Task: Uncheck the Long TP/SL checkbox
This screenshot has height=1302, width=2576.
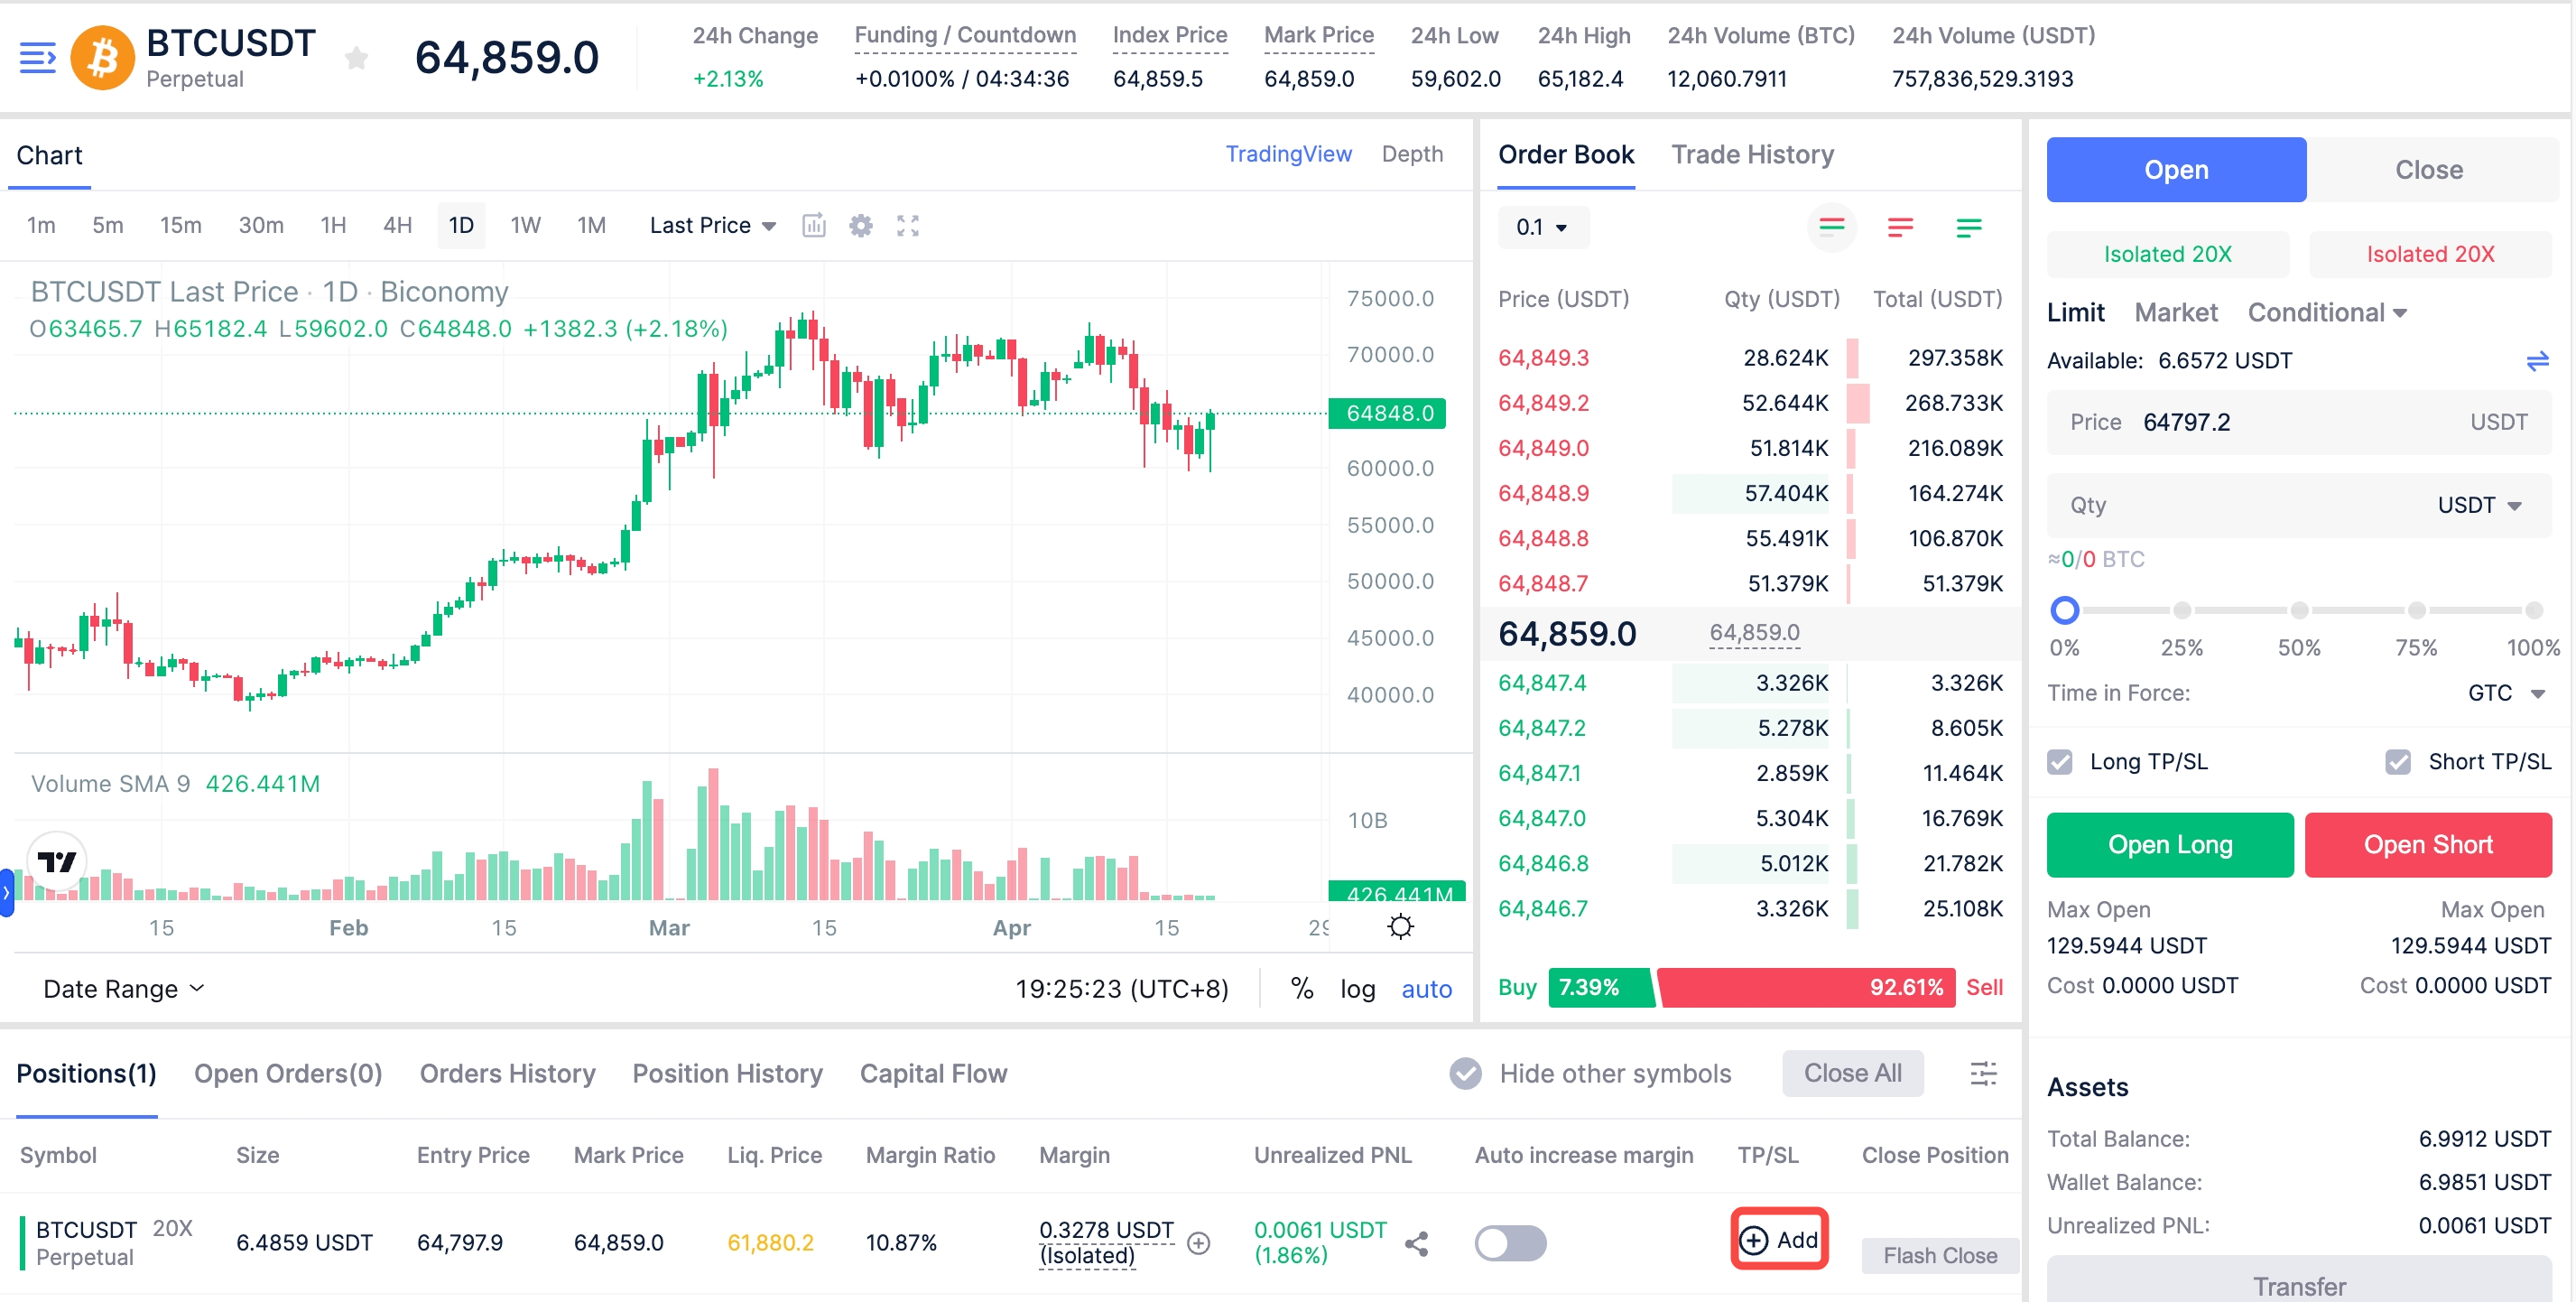Action: point(2060,762)
